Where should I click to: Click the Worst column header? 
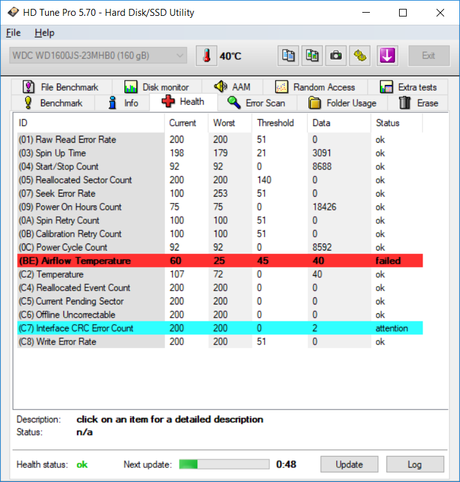[230, 123]
